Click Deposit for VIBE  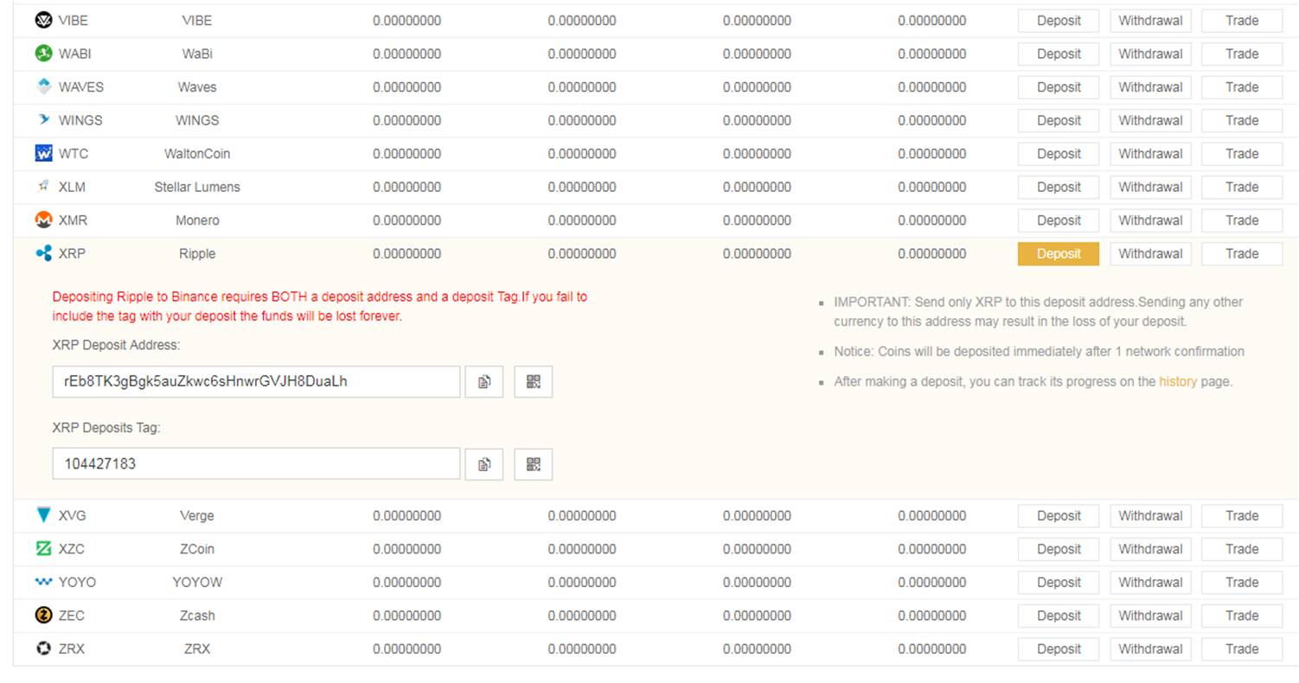click(1059, 21)
